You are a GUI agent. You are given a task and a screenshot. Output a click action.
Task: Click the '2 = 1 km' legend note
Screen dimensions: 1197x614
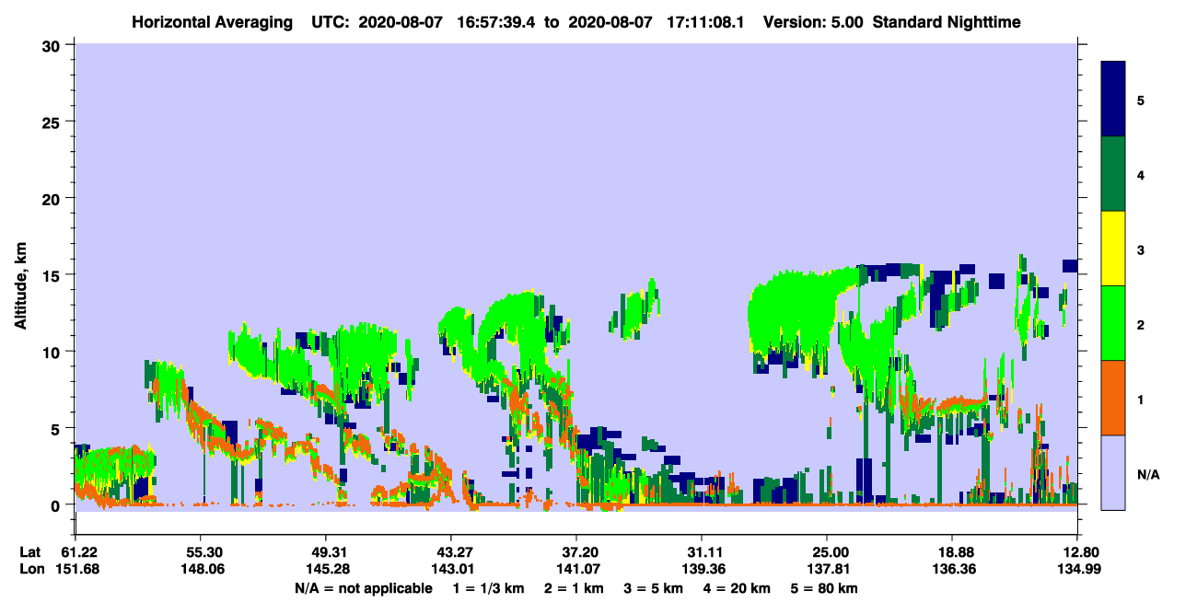[x=574, y=588]
